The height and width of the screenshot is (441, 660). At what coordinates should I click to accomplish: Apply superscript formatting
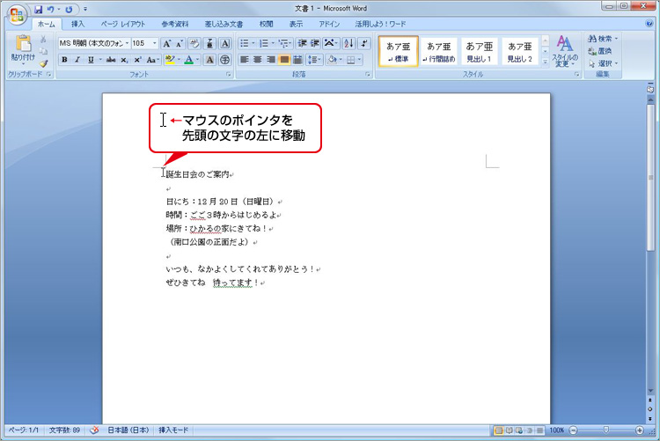click(x=137, y=60)
